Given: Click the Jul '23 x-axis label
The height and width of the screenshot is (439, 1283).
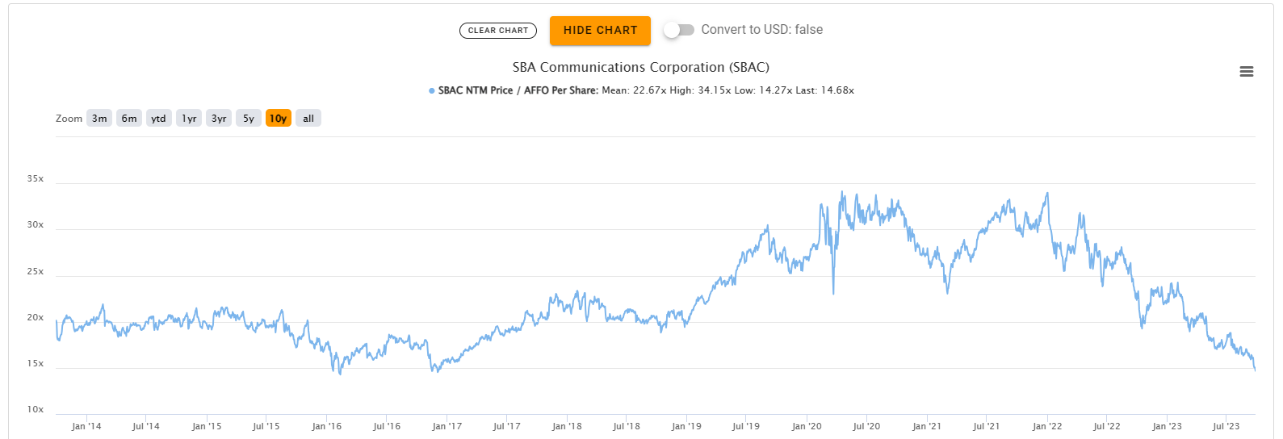Looking at the screenshot, I should pos(1226,426).
